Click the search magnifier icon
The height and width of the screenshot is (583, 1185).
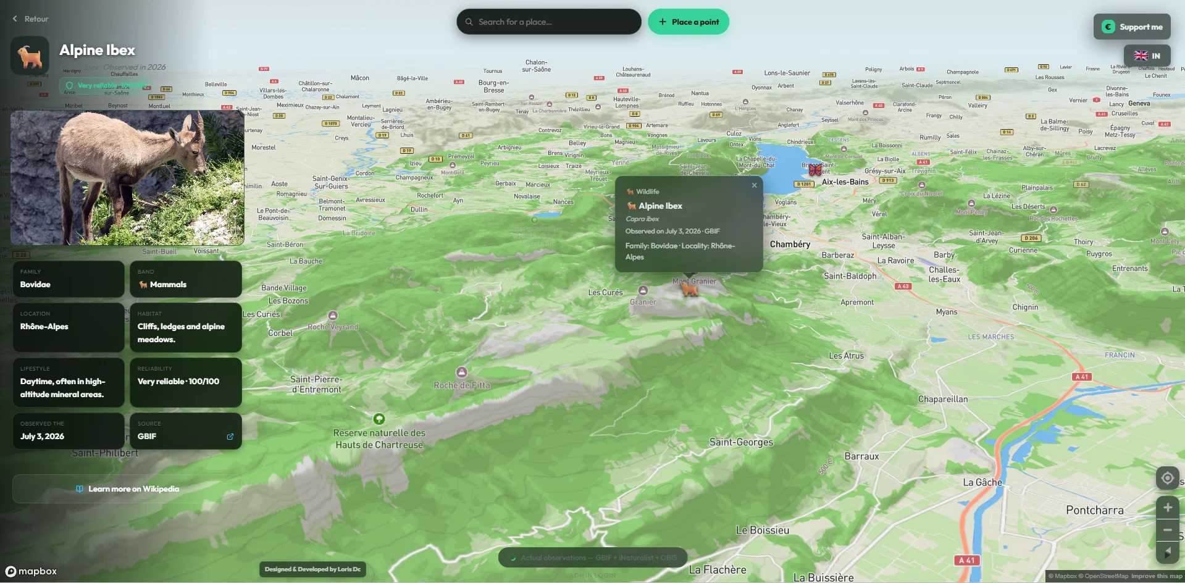[469, 22]
